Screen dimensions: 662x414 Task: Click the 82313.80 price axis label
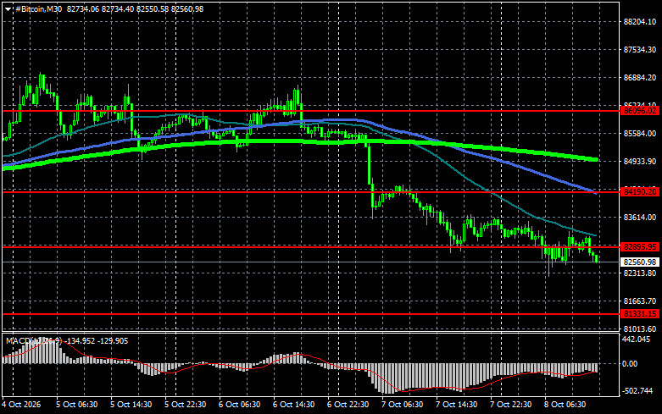640,273
